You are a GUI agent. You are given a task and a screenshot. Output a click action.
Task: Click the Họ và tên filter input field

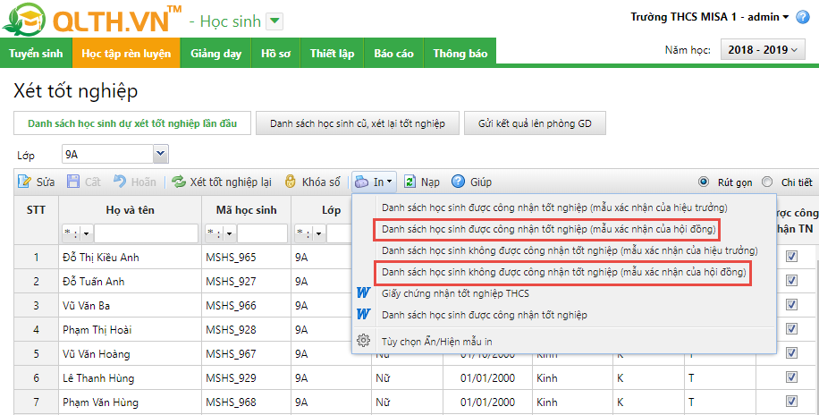pyautogui.click(x=146, y=233)
